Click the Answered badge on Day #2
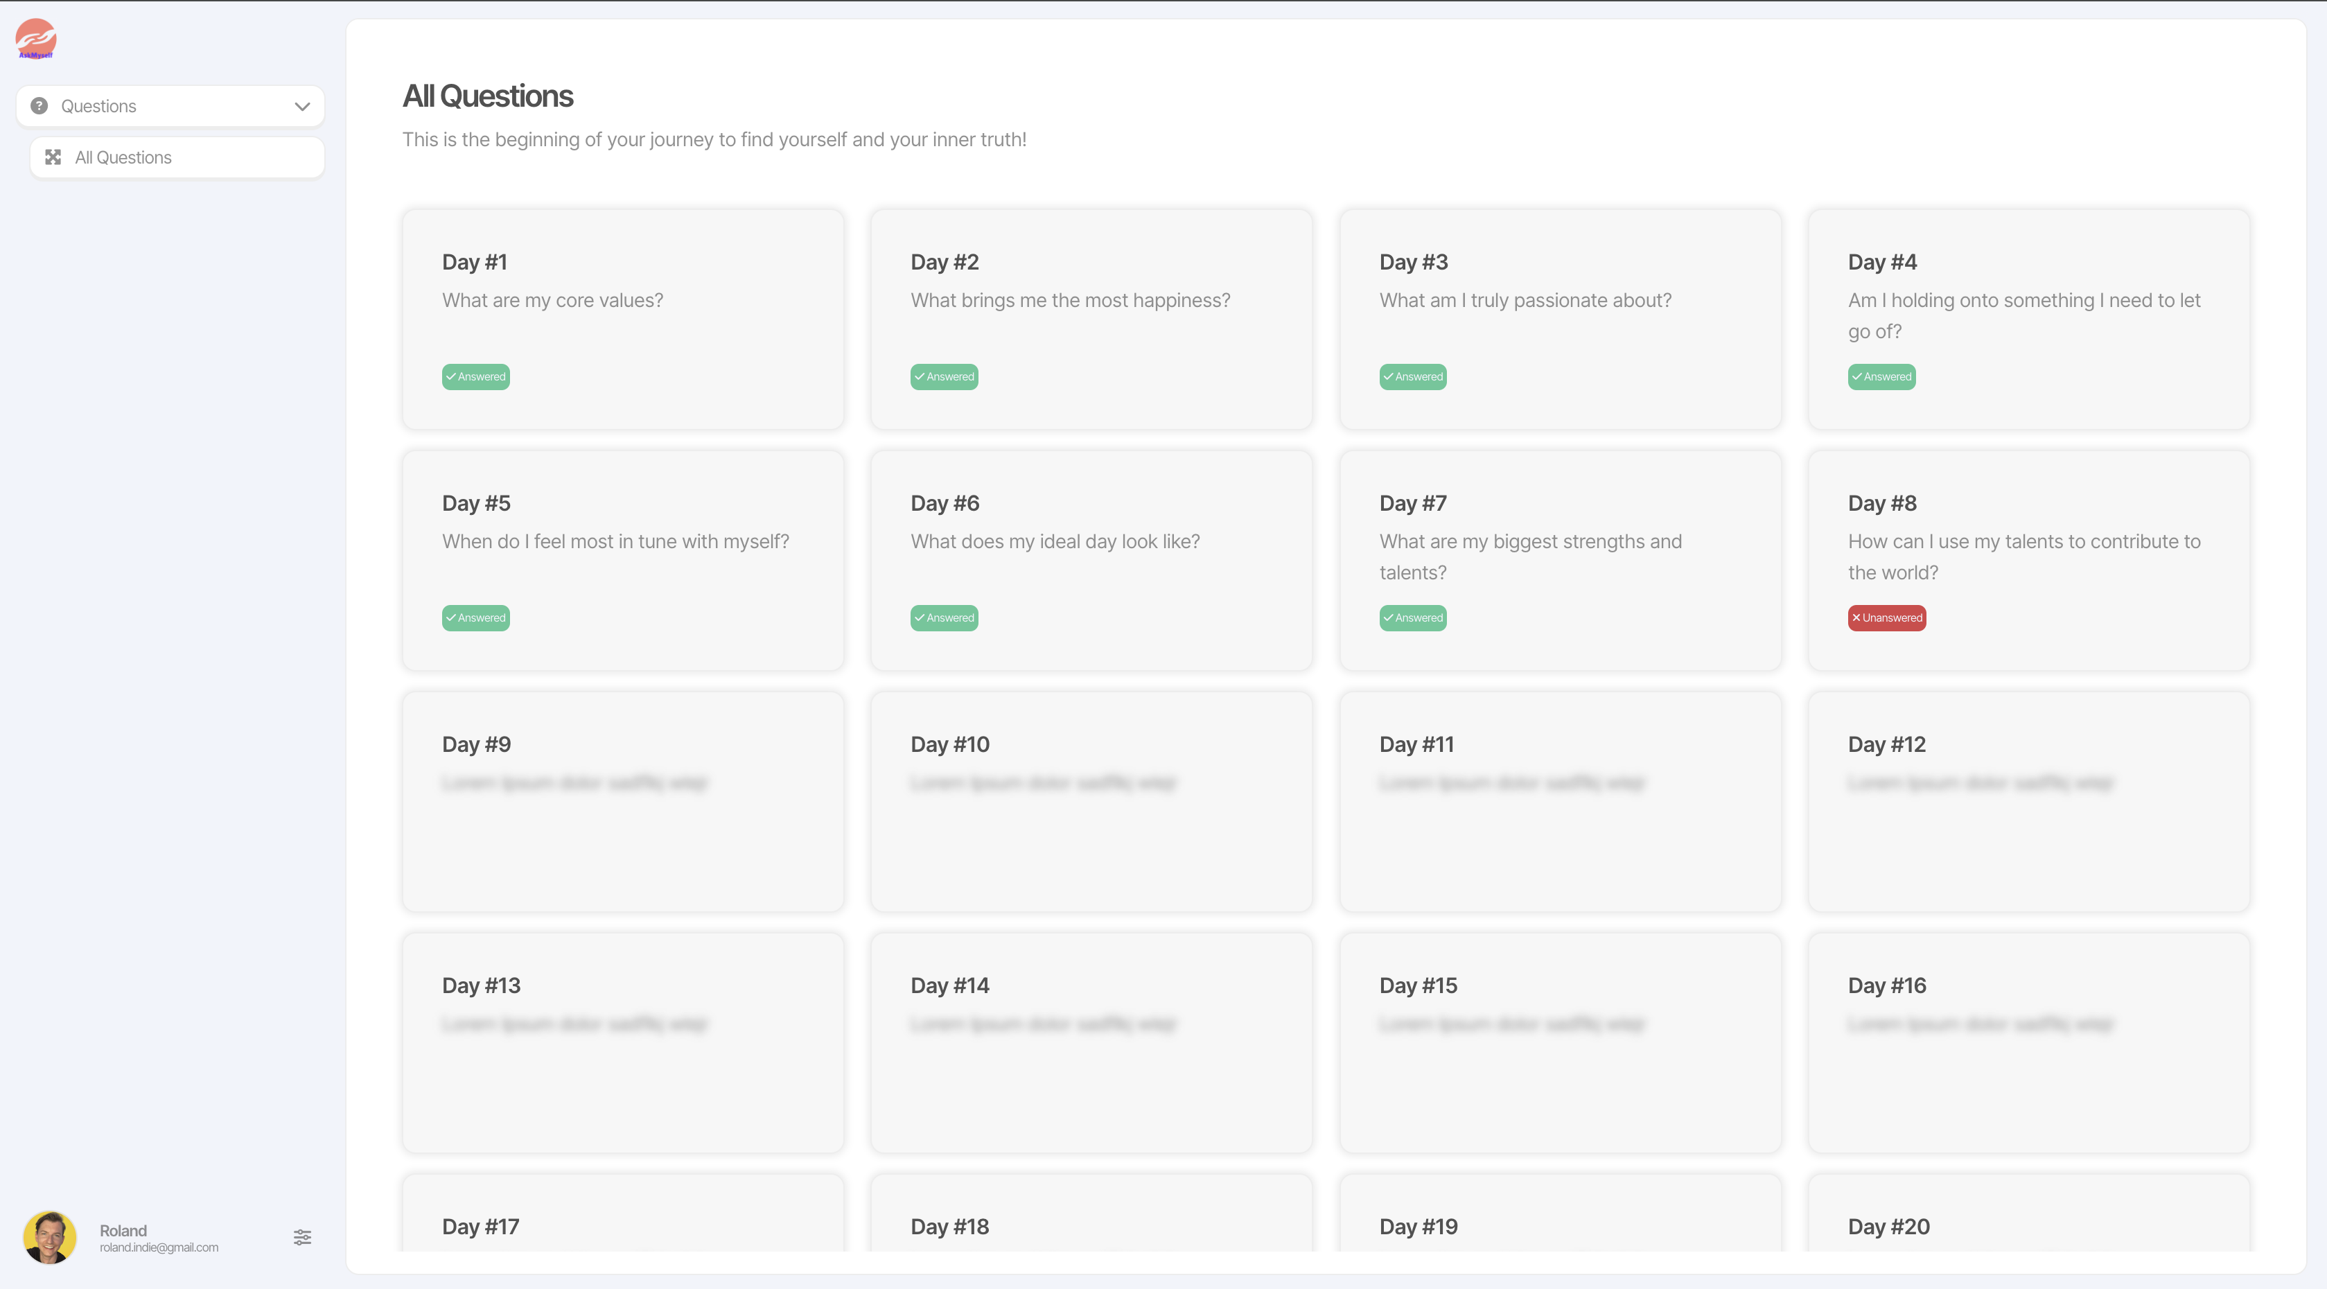Screen dimensions: 2327x1289 [944, 377]
